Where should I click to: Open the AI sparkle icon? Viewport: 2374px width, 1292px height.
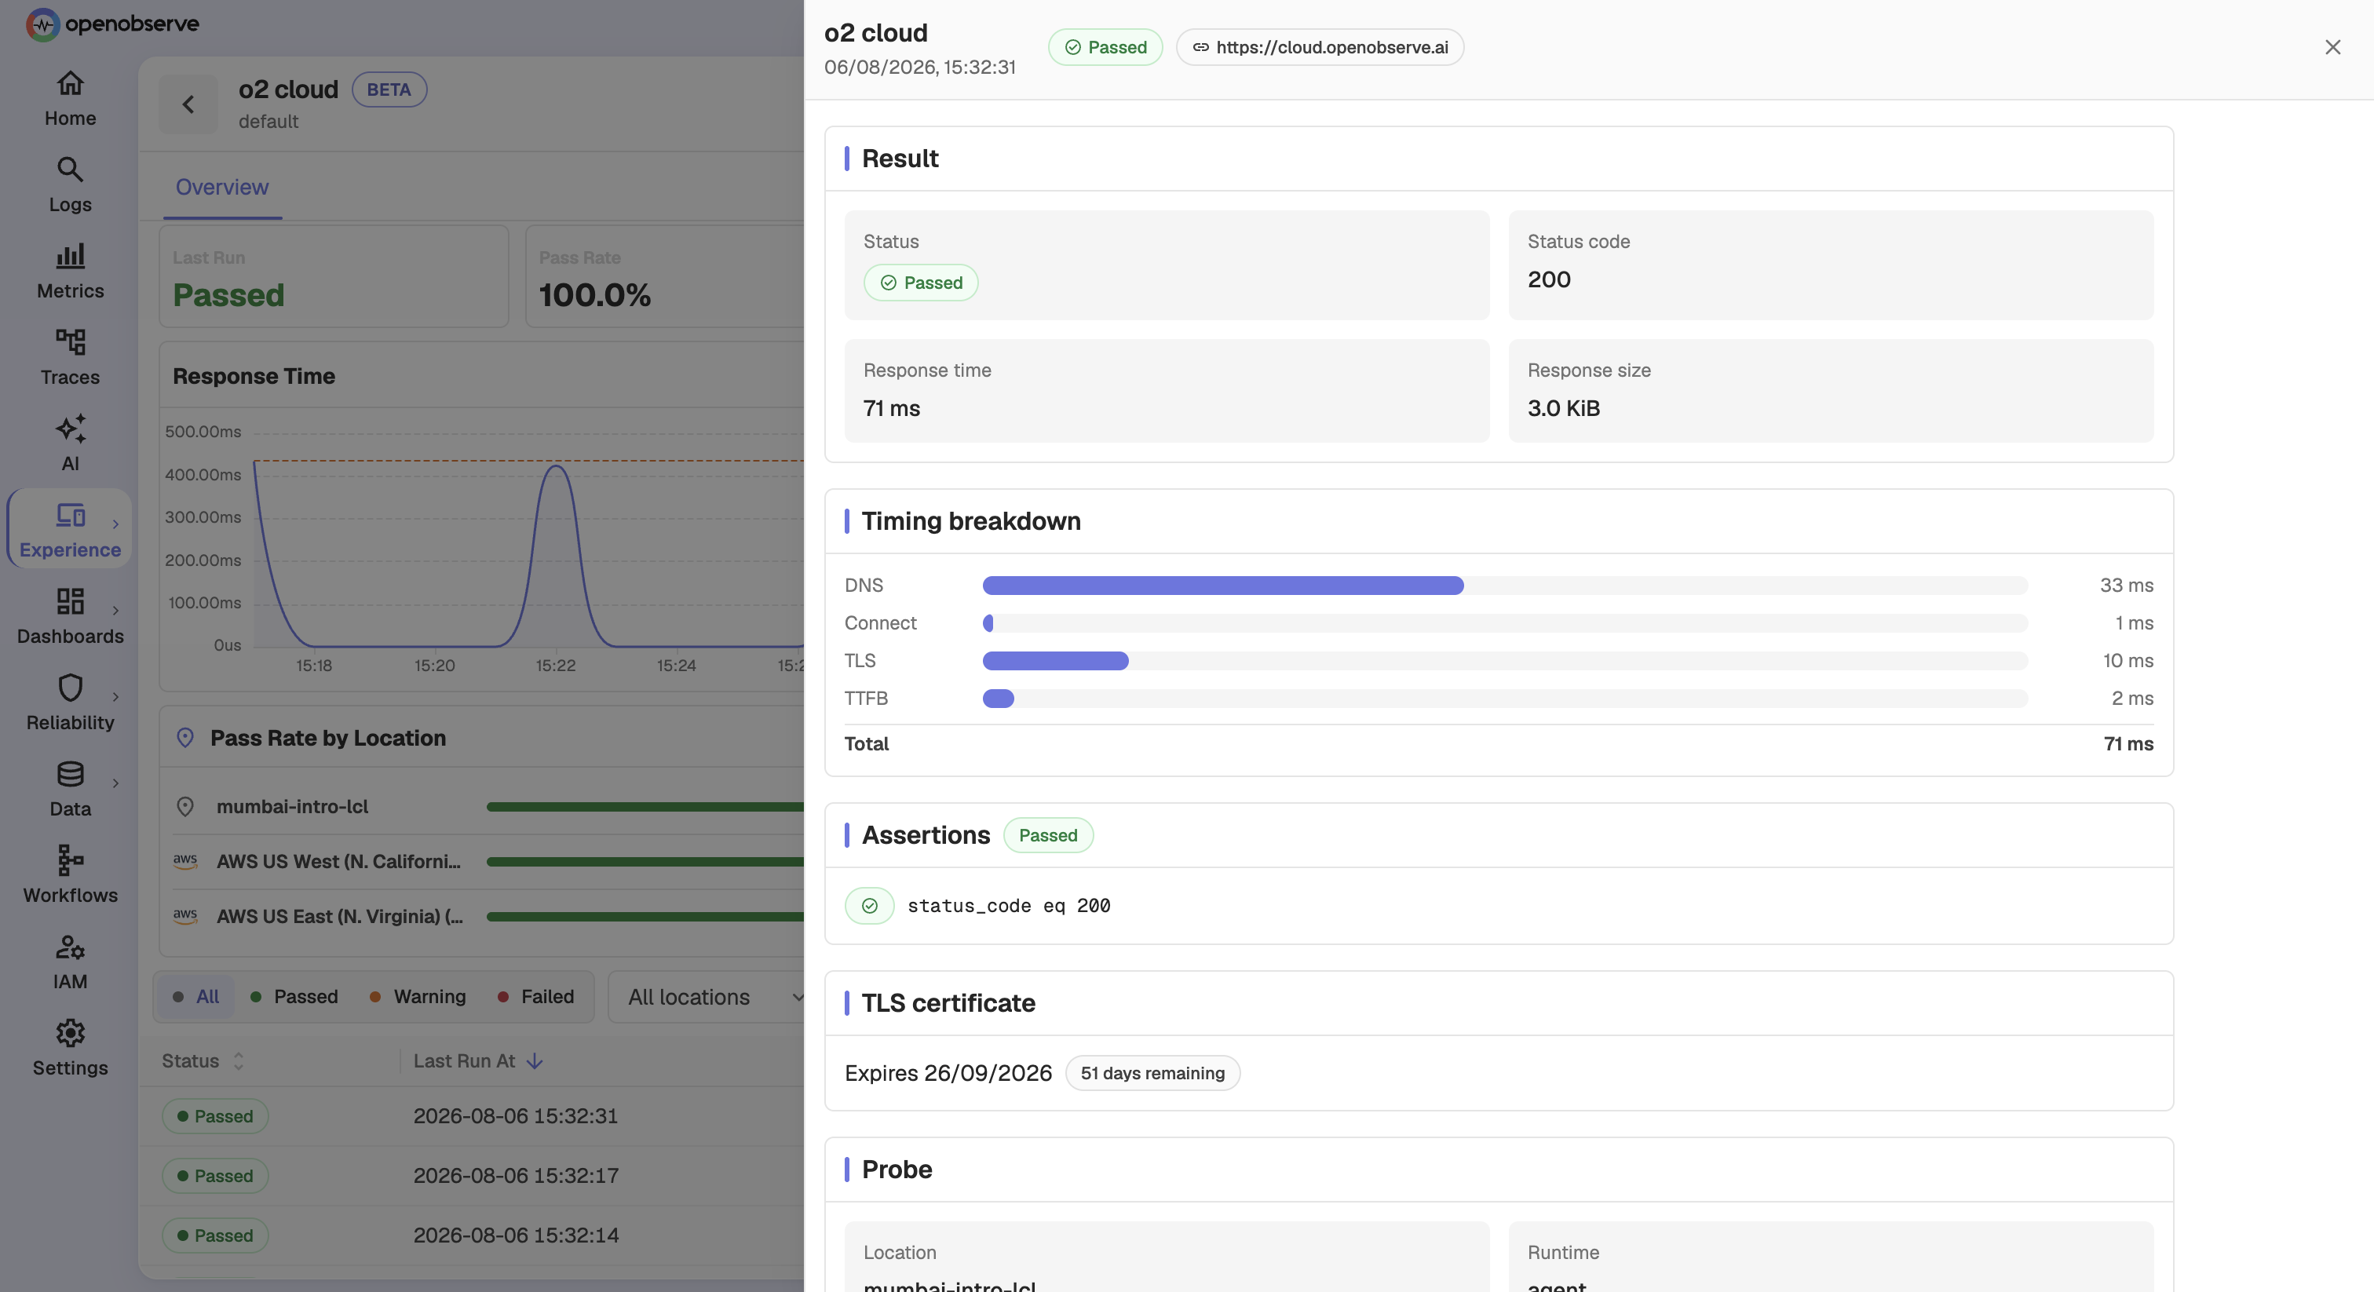click(x=70, y=429)
